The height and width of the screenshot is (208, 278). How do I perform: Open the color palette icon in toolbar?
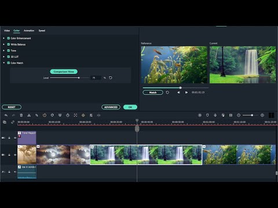(52, 115)
